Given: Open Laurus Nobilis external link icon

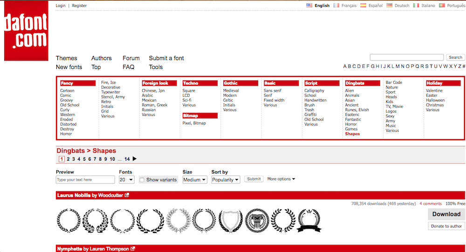Looking at the screenshot, I should coord(127,195).
